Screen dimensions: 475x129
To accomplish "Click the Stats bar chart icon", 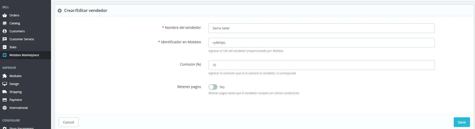I will 4,47.
